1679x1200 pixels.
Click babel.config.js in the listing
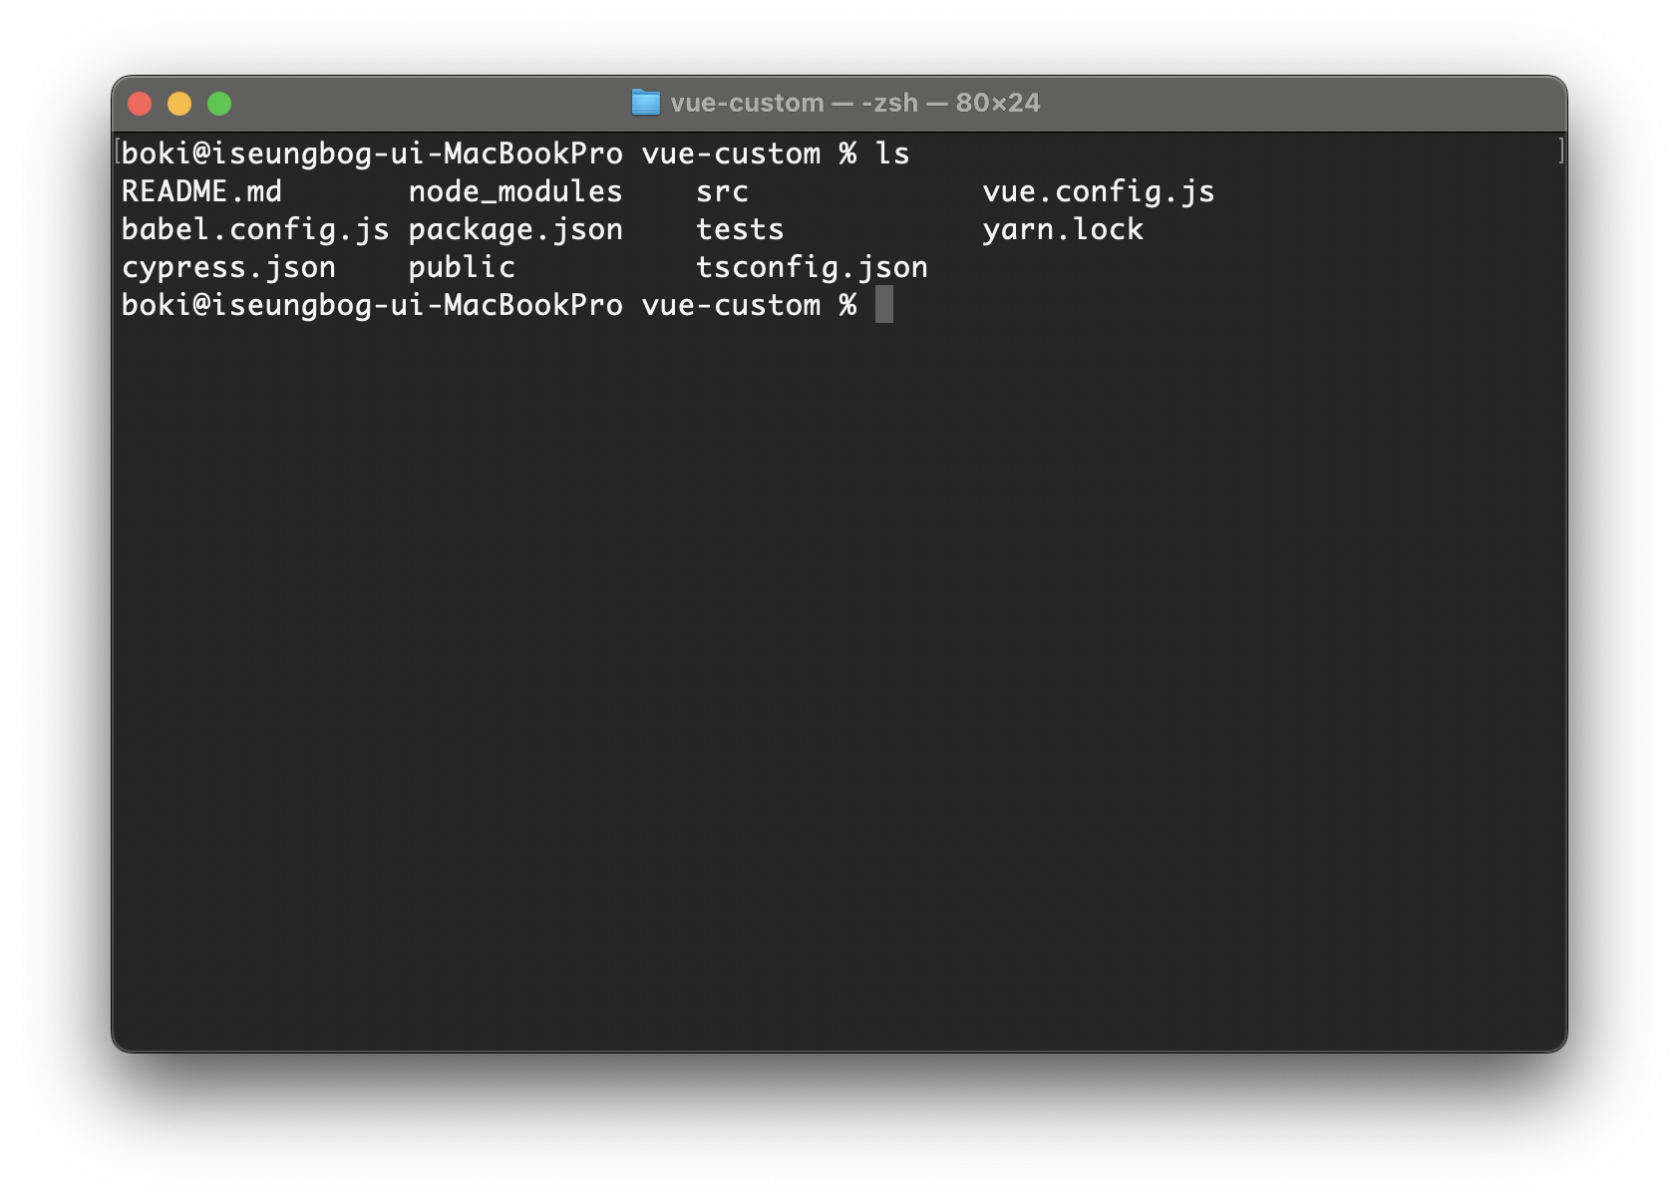(x=255, y=230)
